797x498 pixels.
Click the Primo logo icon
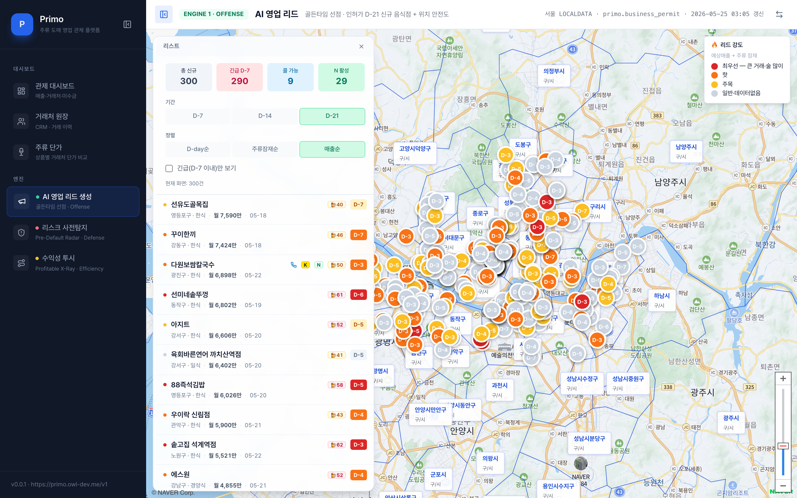22,24
